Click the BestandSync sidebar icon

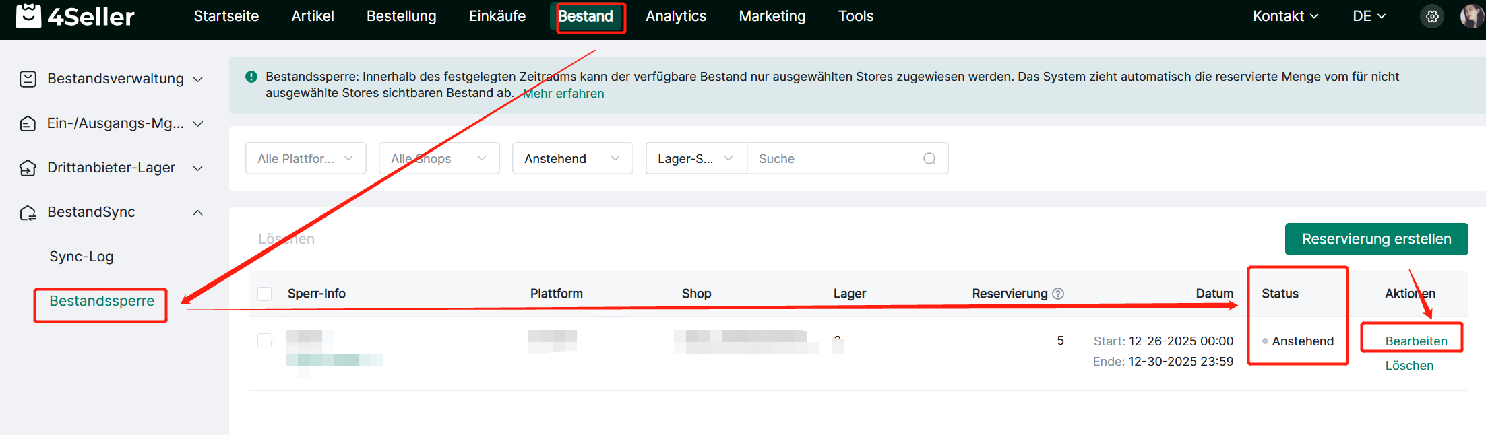28,213
